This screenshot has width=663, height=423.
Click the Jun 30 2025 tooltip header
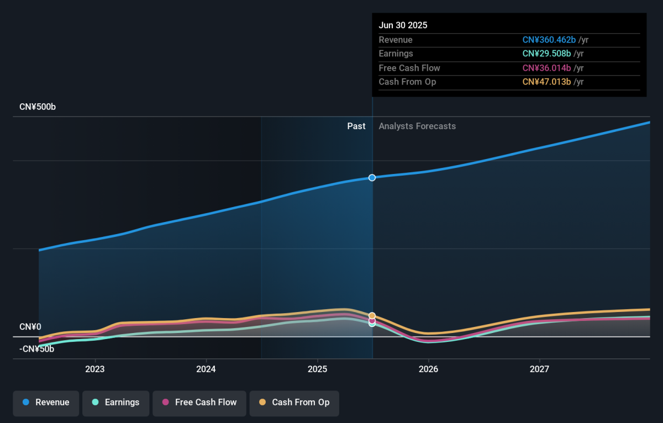click(403, 25)
